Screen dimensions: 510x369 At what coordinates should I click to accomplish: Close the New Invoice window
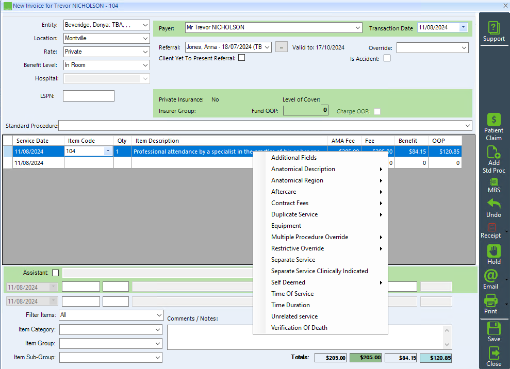click(505, 6)
